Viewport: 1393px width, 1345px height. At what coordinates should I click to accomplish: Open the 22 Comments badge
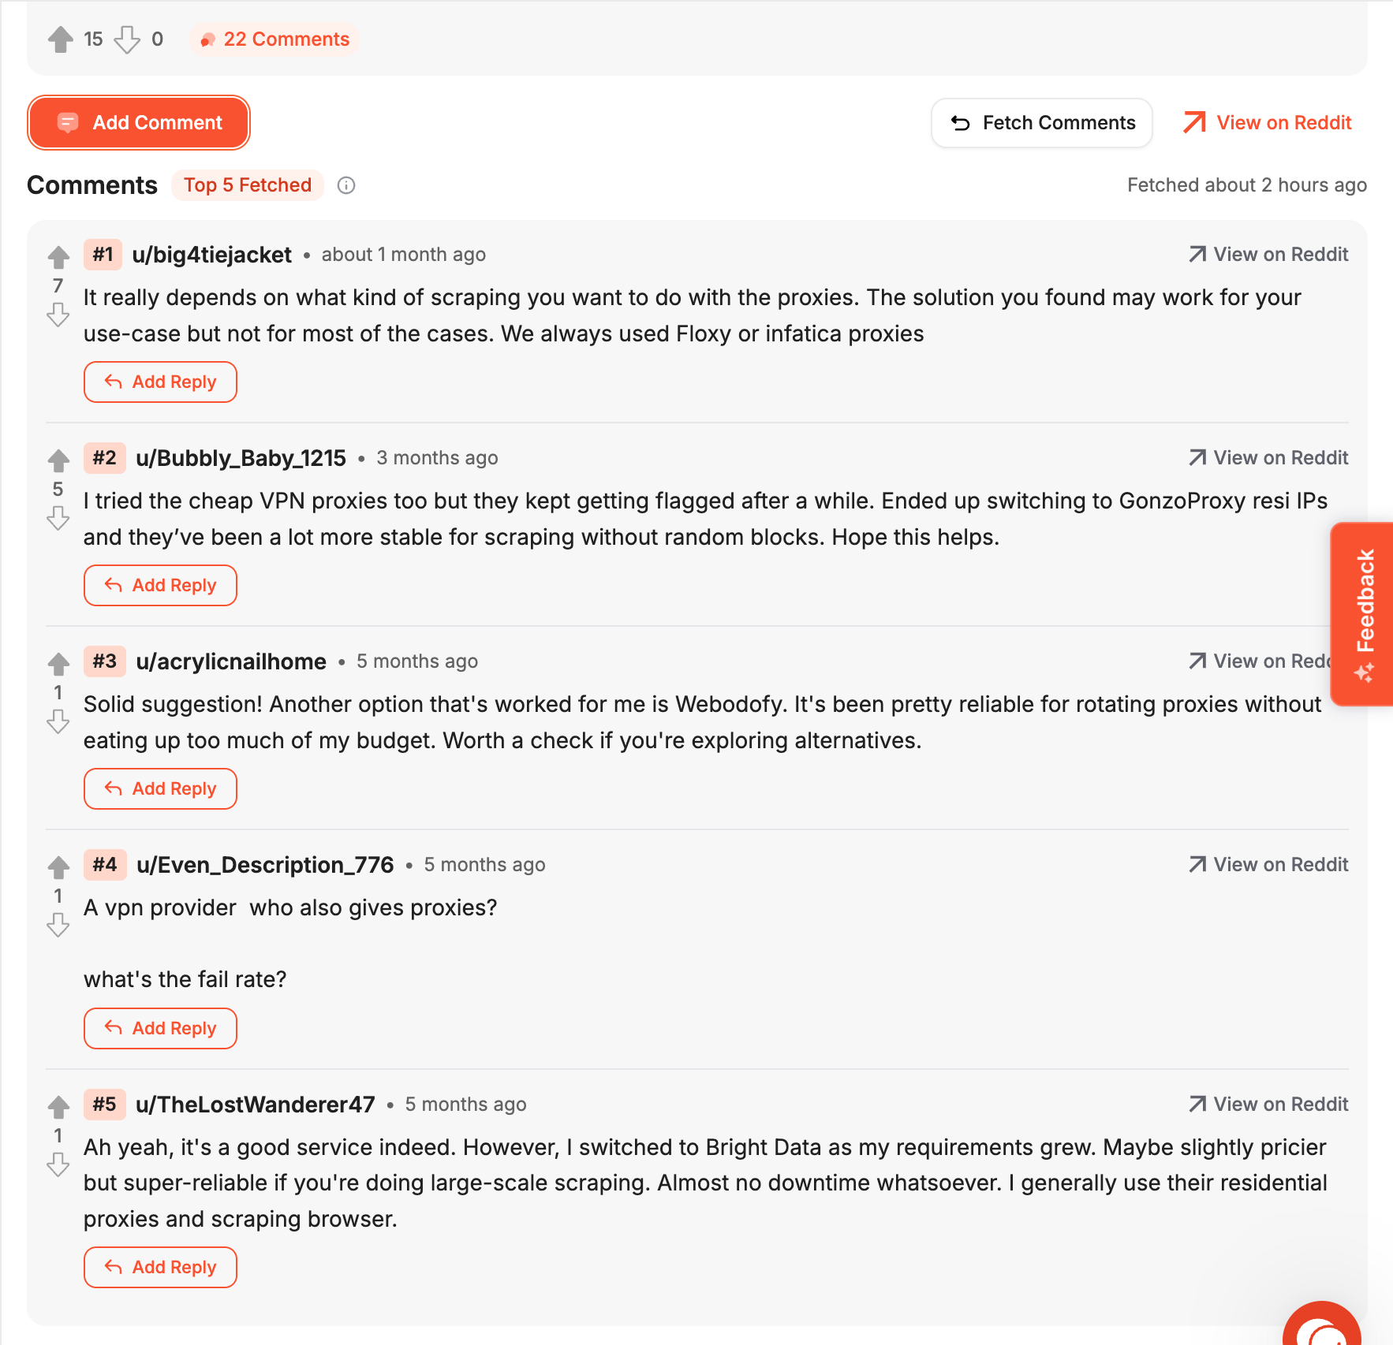tap(274, 39)
